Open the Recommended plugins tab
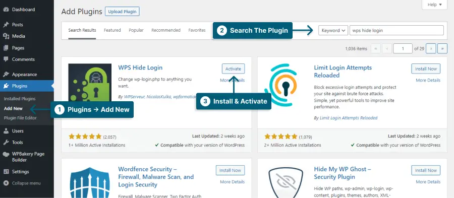Screen dimensions: 454x198 (166, 30)
